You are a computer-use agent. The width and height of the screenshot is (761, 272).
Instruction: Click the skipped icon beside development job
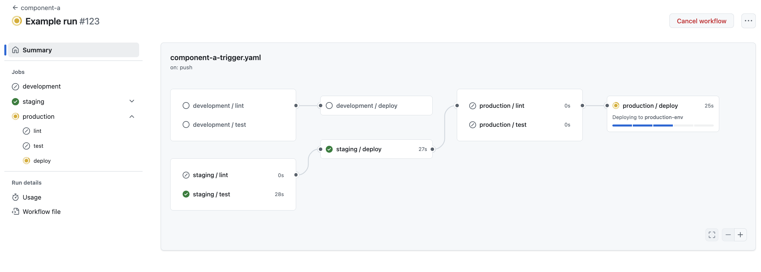(15, 87)
